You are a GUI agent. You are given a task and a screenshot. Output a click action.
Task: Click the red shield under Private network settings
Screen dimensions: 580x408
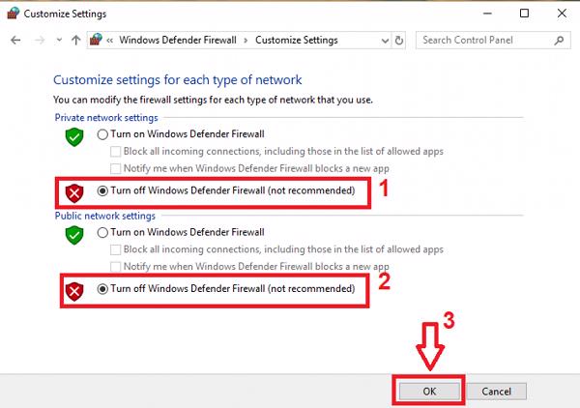pos(74,192)
